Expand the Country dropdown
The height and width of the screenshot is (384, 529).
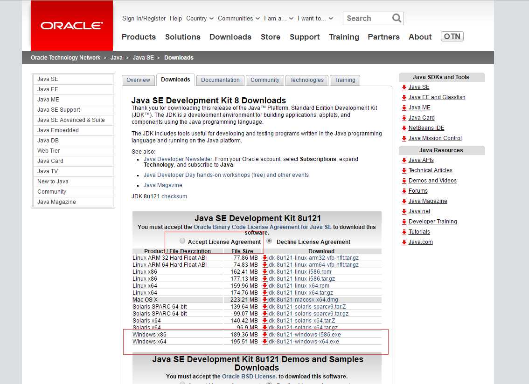(200, 19)
